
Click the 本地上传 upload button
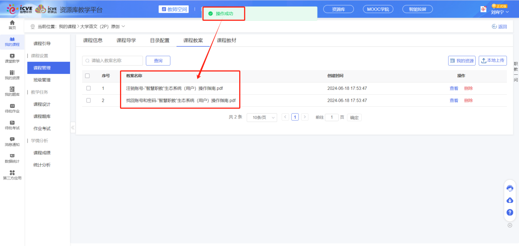[x=492, y=60]
